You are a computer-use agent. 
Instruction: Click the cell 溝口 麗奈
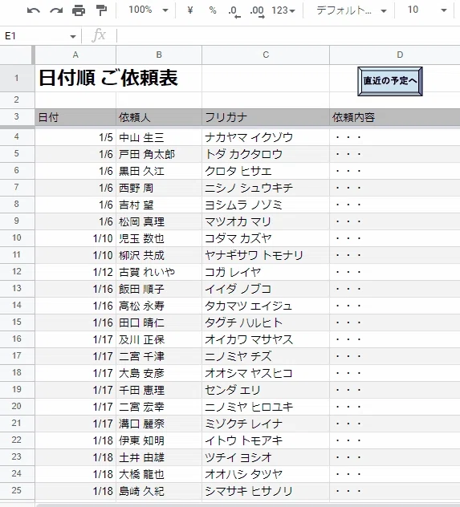tap(159, 424)
